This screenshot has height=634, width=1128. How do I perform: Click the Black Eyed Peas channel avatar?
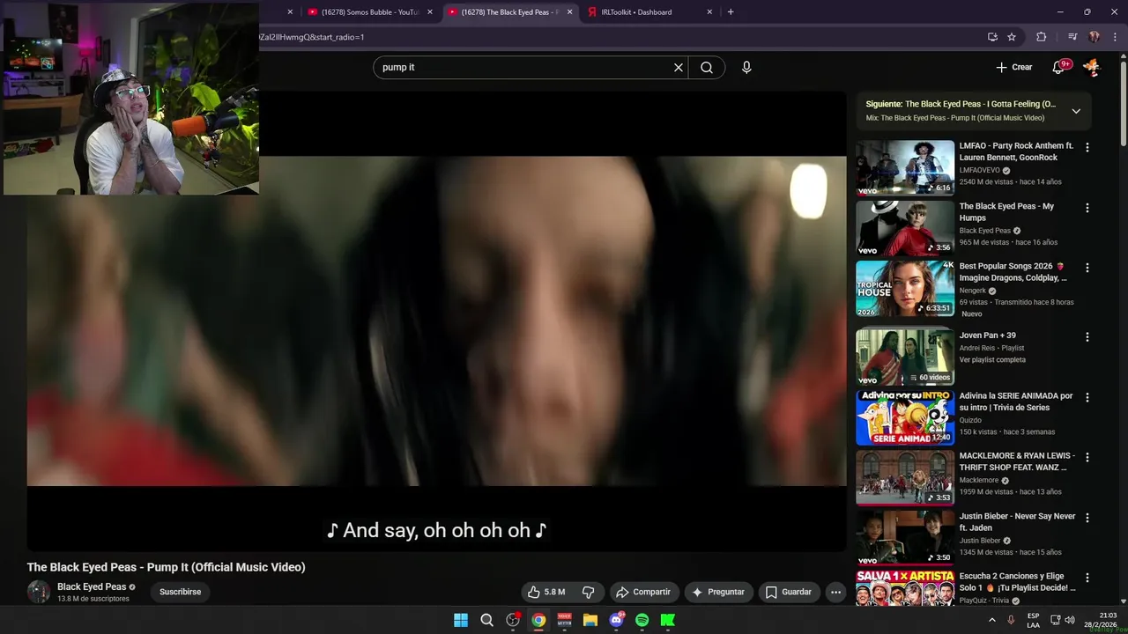[39, 592]
